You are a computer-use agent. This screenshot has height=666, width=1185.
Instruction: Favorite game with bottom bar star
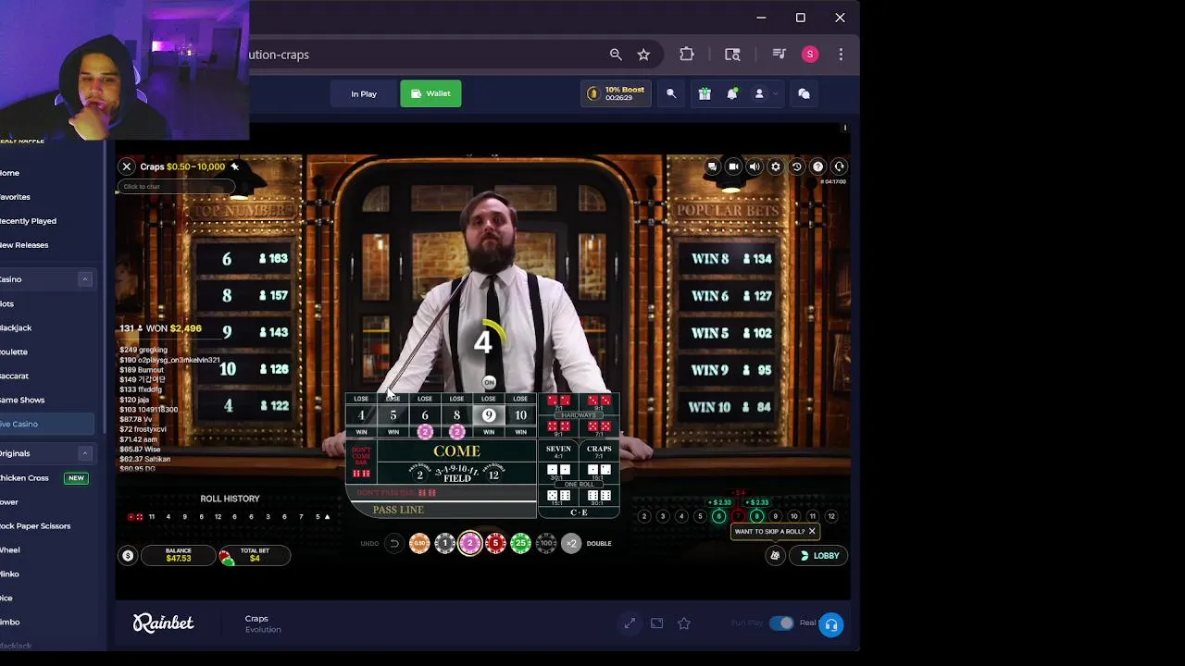click(684, 623)
